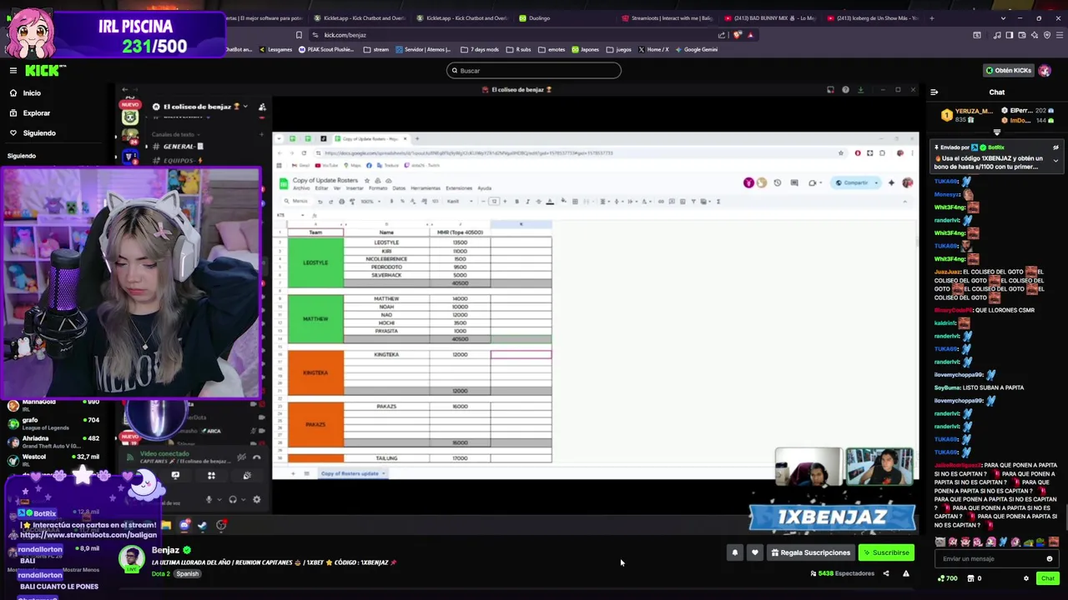Open the Google Gemini bookmark
The height and width of the screenshot is (600, 1068).
[696, 49]
